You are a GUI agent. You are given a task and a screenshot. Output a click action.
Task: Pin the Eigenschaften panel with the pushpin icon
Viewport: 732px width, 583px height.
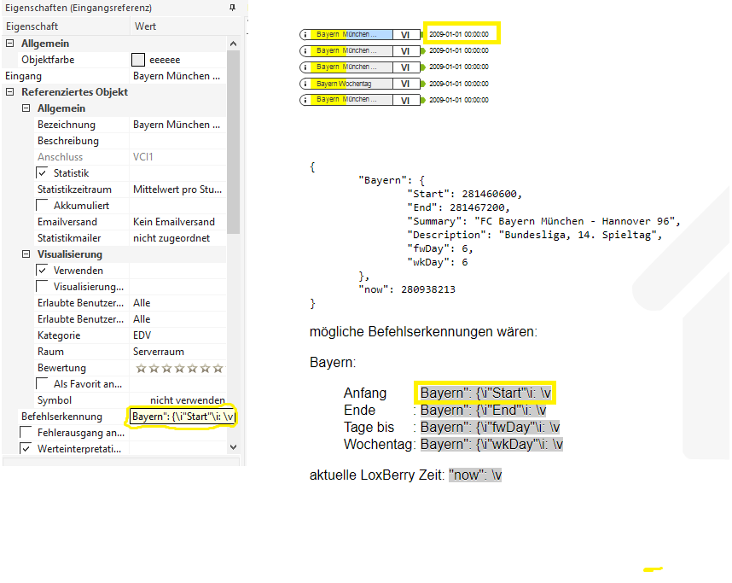(x=232, y=8)
